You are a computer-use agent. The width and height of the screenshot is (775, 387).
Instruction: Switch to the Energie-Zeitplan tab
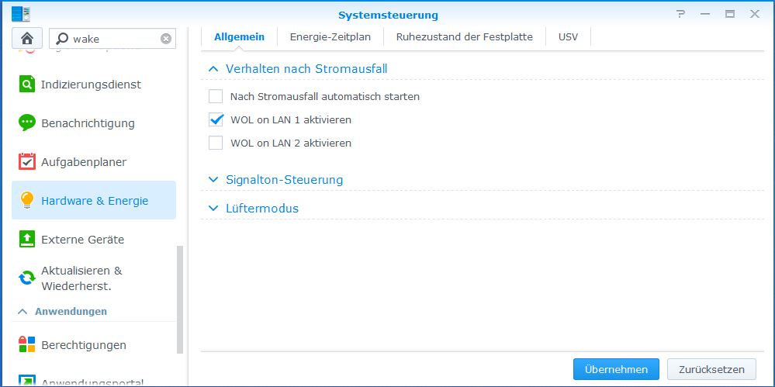tap(330, 36)
